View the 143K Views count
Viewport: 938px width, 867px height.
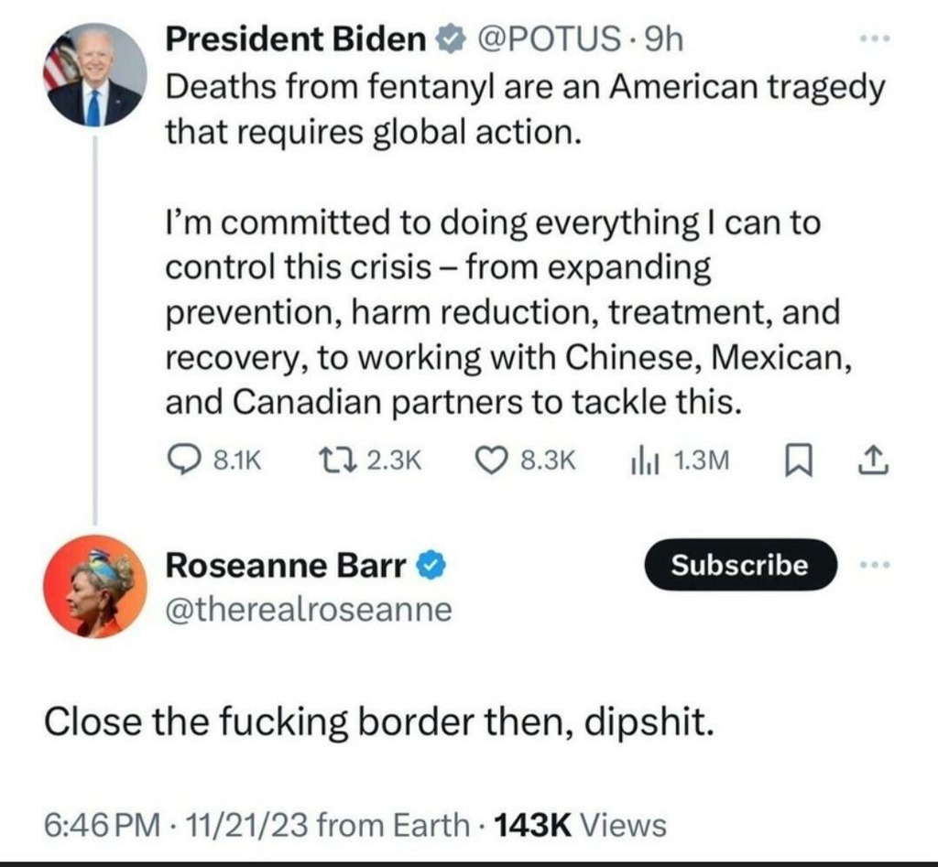(580, 825)
